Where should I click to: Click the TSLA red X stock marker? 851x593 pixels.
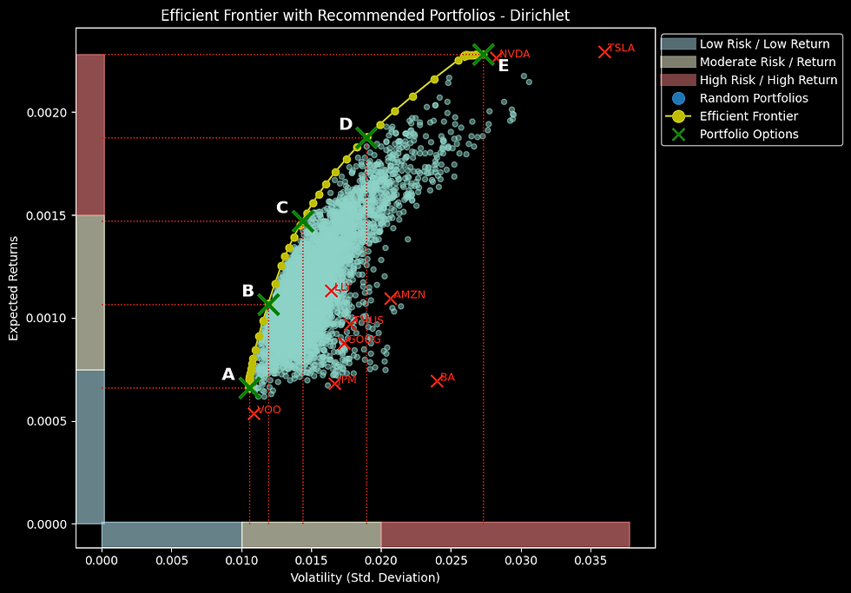pos(605,50)
